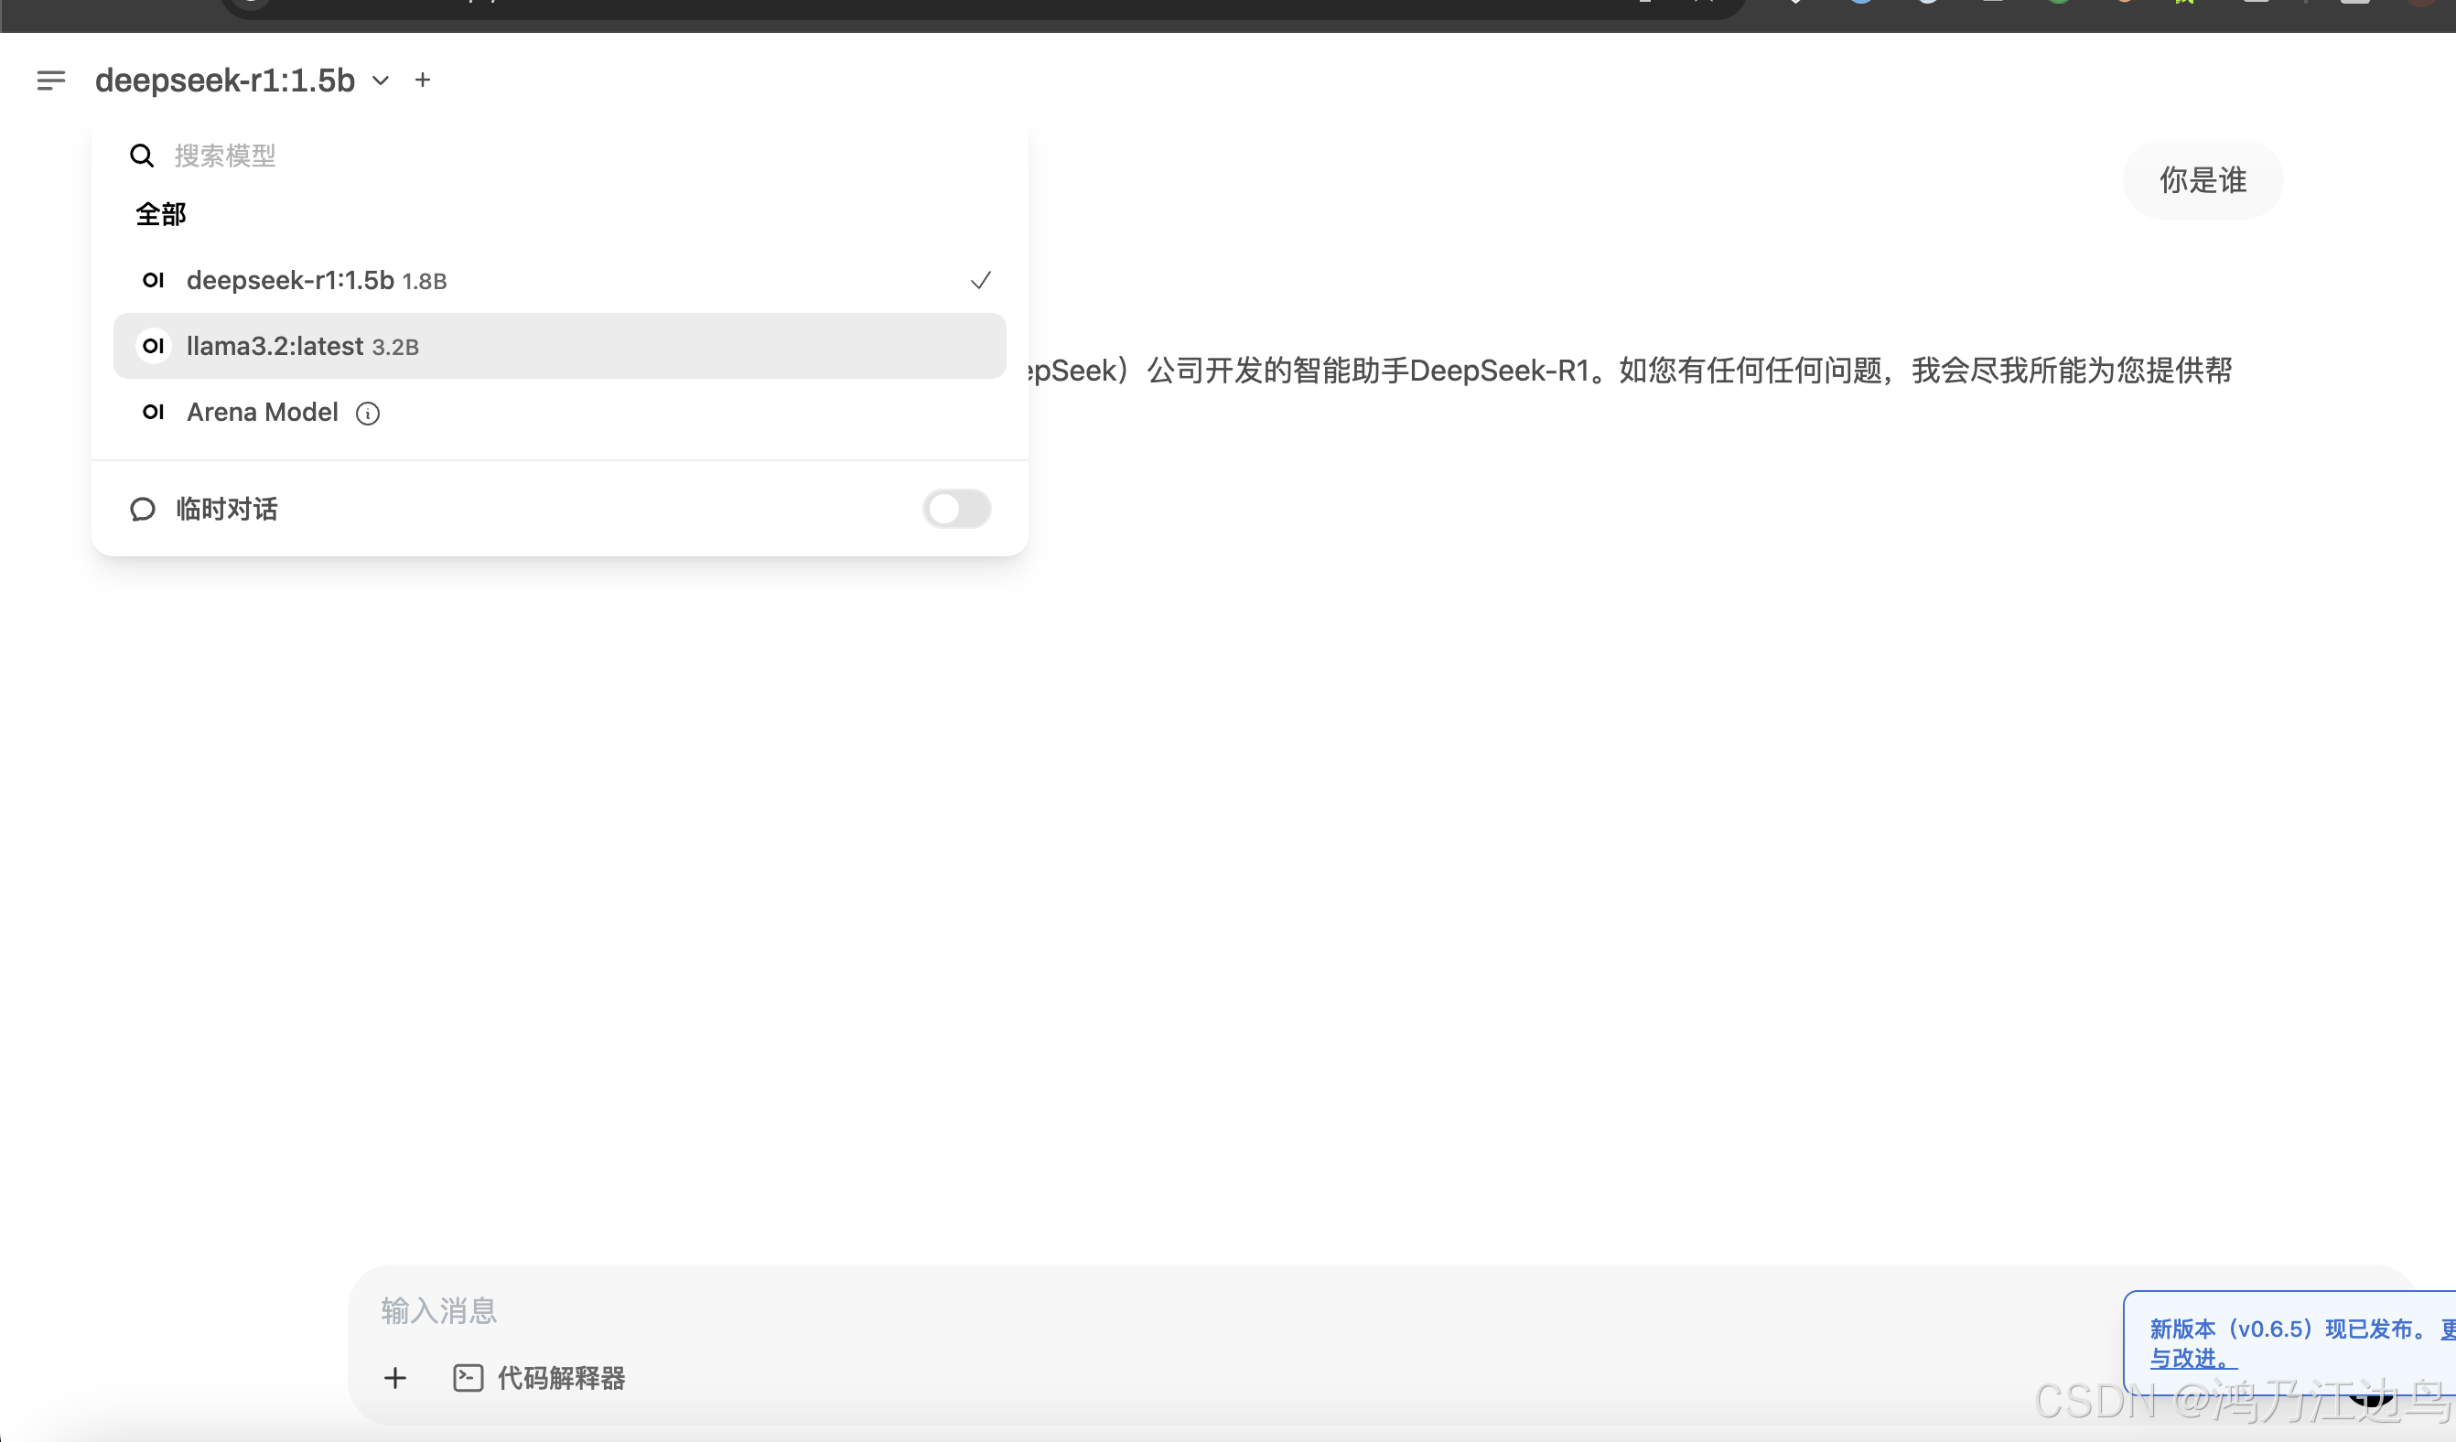Click the llama3.2 model logo icon
Image resolution: width=2456 pixels, height=1442 pixels.
[x=153, y=347]
